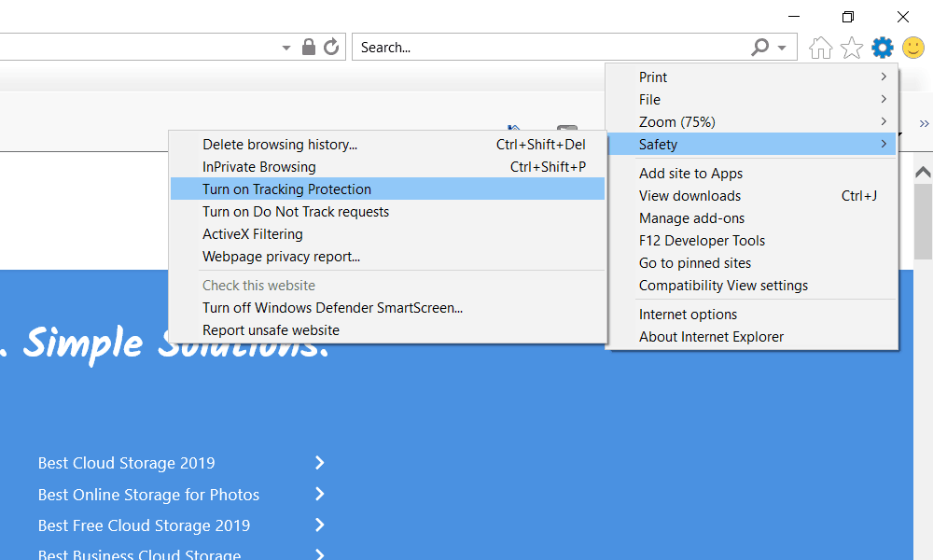Expand the toolbar overflow chevron

pos(924,124)
